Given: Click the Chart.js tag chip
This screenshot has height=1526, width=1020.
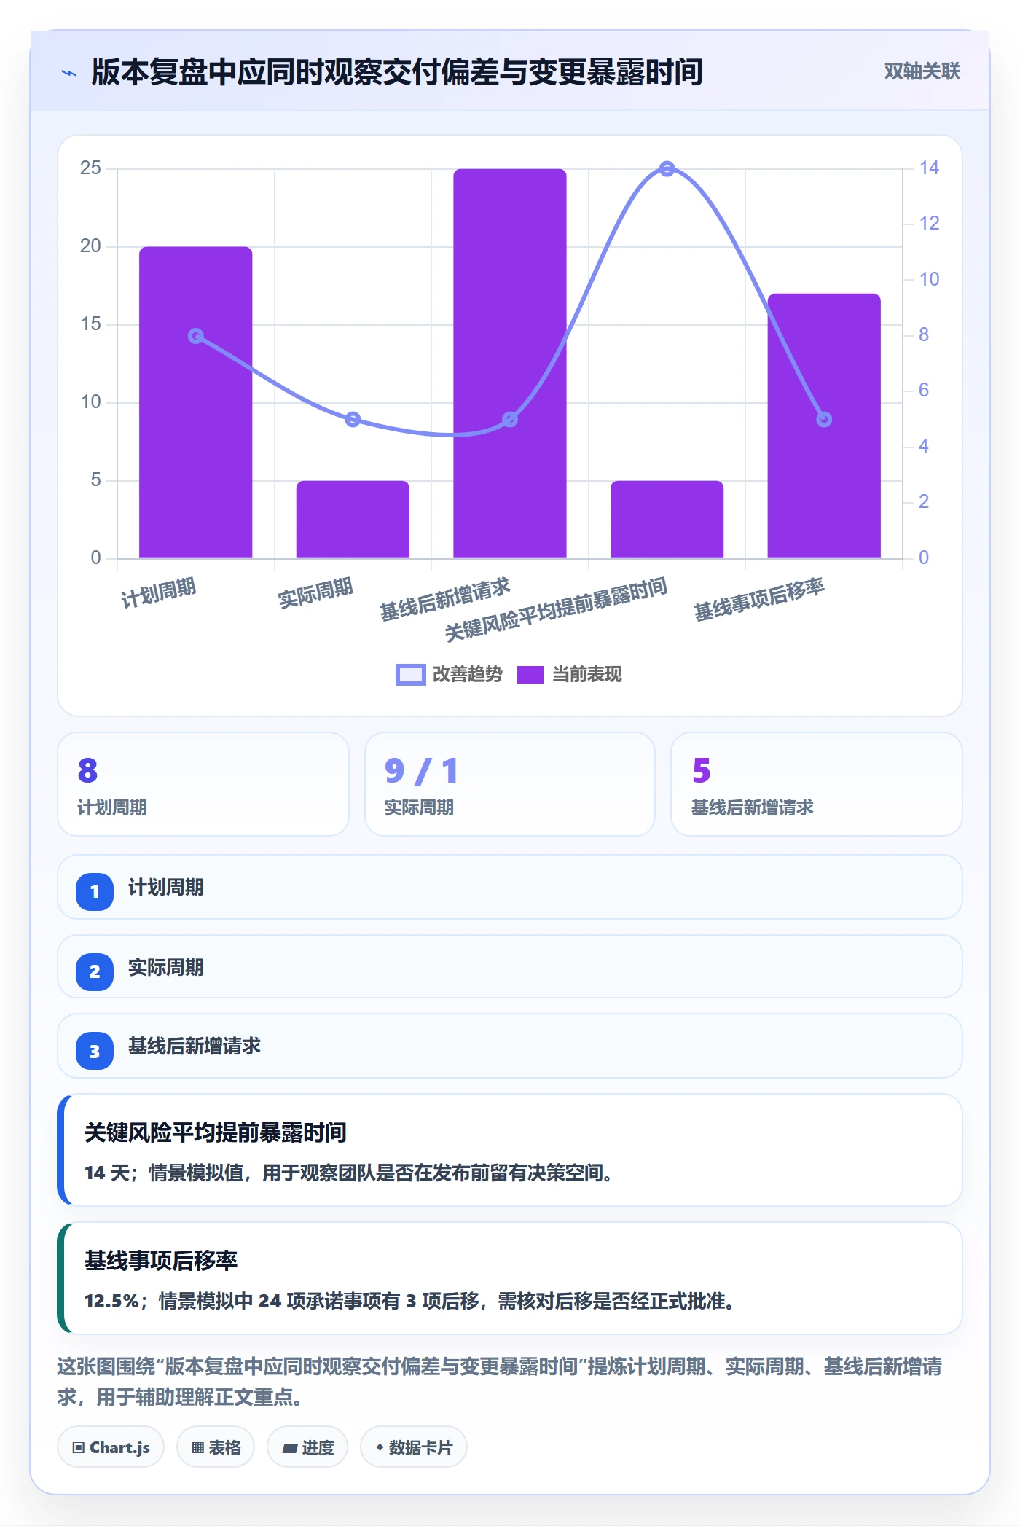Looking at the screenshot, I should (111, 1447).
